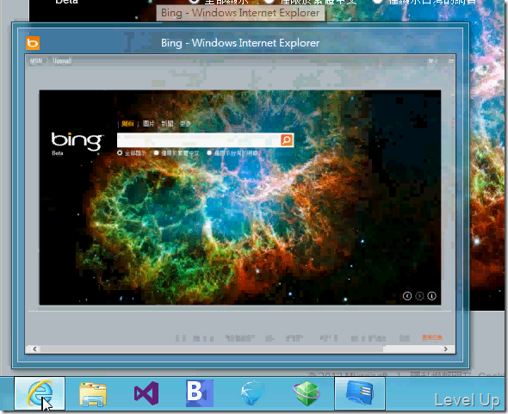Select the second radio option under search box
This screenshot has height=414, width=508.
(157, 153)
